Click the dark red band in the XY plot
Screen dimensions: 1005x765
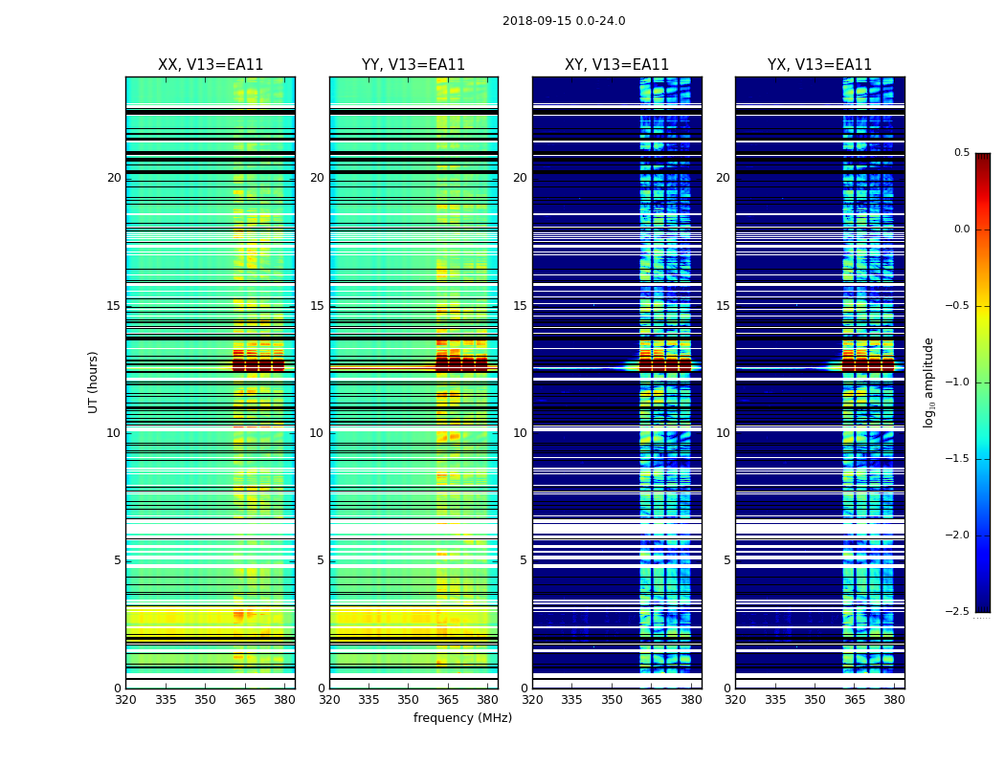tap(664, 364)
